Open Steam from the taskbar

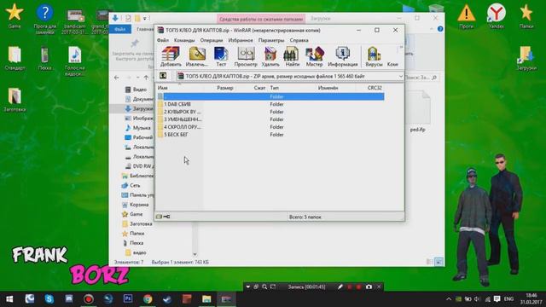tap(167, 299)
